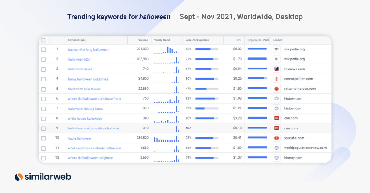This screenshot has width=370, height=193.
Task: Click the CPC value $1.98
Action: coord(238,98)
